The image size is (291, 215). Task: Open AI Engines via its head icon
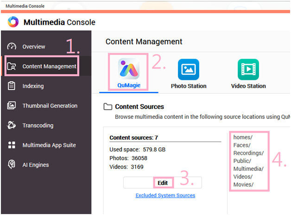12,165
